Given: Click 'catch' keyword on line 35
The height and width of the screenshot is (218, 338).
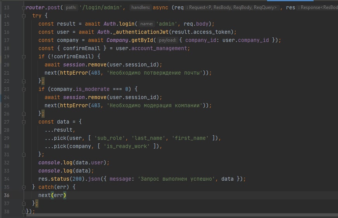Looking at the screenshot, I should pyautogui.click(x=46, y=187).
